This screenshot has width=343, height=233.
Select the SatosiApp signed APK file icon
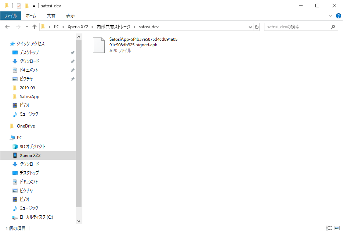[x=99, y=45]
